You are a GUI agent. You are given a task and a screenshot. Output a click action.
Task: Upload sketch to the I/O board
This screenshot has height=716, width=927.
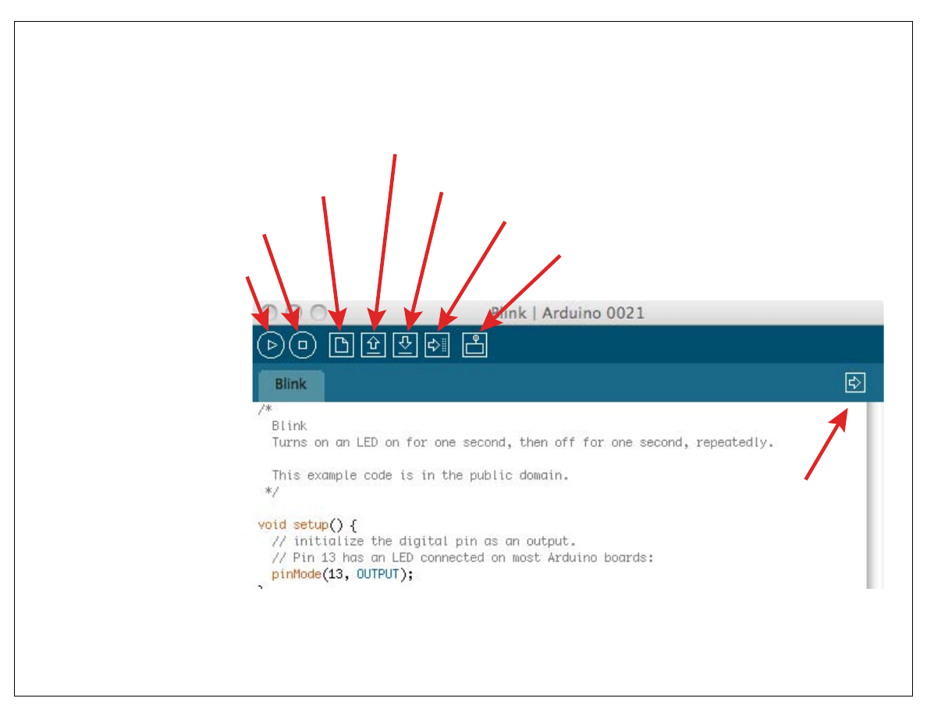437,345
